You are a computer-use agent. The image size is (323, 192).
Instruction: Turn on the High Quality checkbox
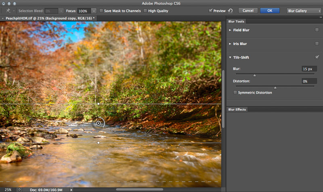[145, 10]
